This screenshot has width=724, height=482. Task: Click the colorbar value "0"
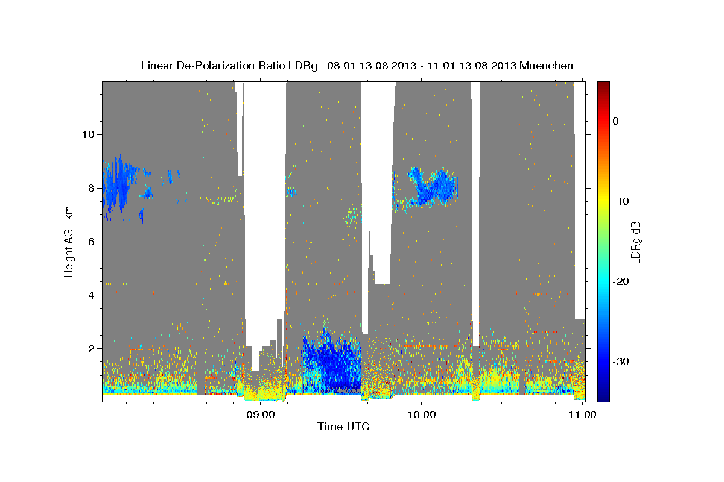[615, 121]
